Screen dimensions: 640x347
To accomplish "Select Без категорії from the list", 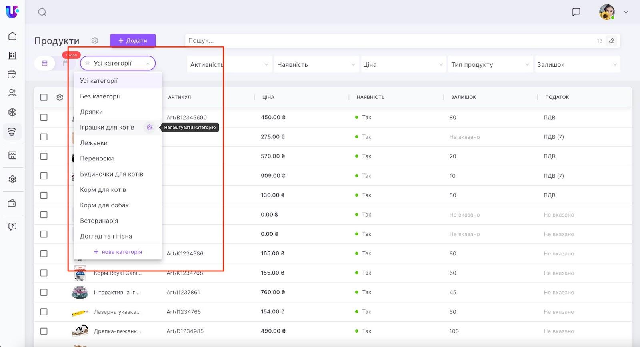I will pos(100,96).
